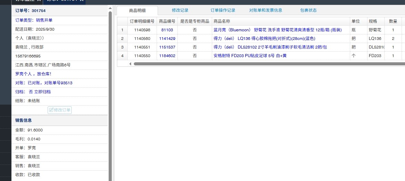Open the 得力 LQ136 胶棉拖把 product link
The height and width of the screenshot is (181, 405).
[x=264, y=39]
